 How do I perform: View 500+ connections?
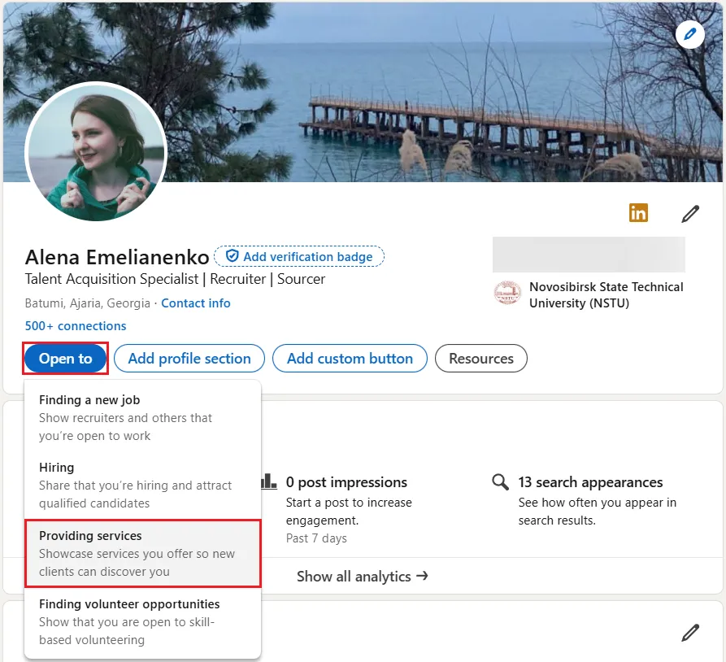pyautogui.click(x=75, y=325)
